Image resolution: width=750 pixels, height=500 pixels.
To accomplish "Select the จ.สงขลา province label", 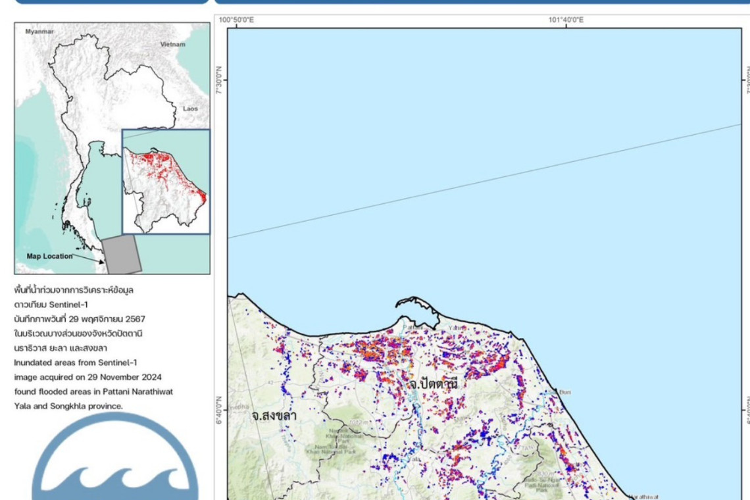I will click(273, 416).
